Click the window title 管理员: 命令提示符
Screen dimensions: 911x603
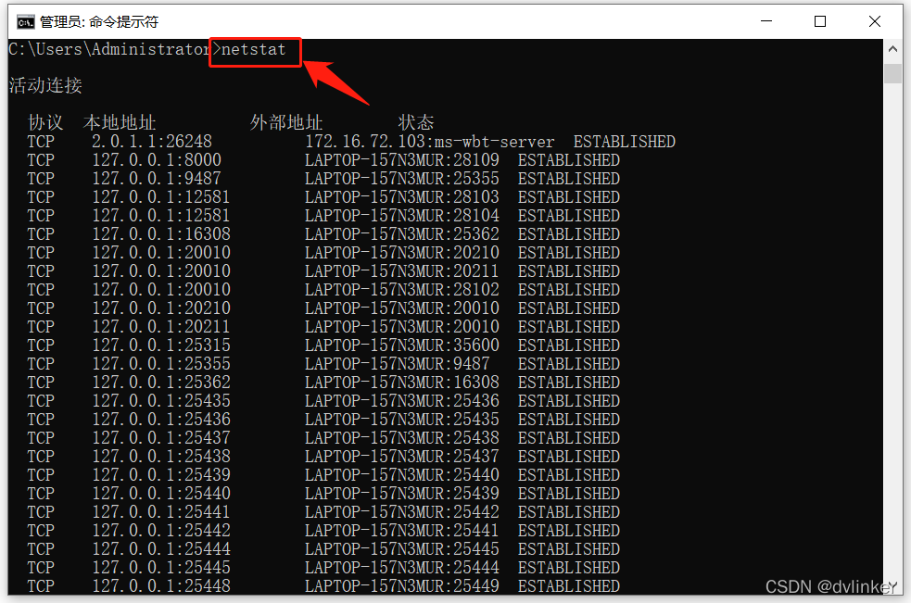point(99,21)
